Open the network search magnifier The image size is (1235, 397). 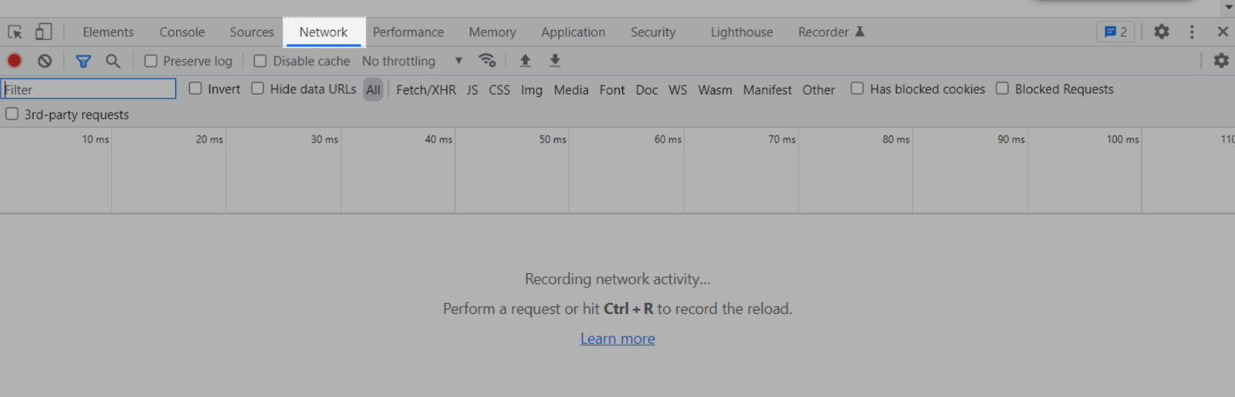coord(113,61)
